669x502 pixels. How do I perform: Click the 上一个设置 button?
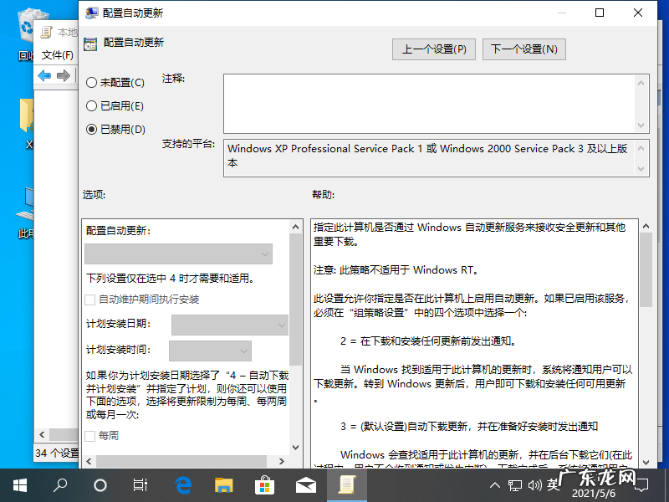click(x=433, y=49)
